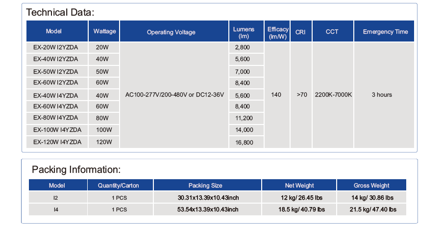Click the Packing Information heading

[x=76, y=169]
